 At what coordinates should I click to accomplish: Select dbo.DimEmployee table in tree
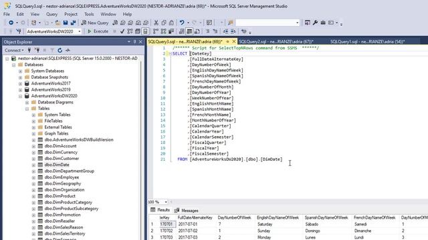[x=62, y=177]
